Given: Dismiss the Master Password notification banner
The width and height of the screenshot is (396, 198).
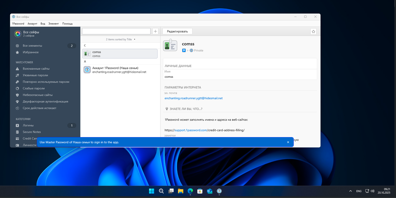Looking at the screenshot, I should pyautogui.click(x=288, y=142).
